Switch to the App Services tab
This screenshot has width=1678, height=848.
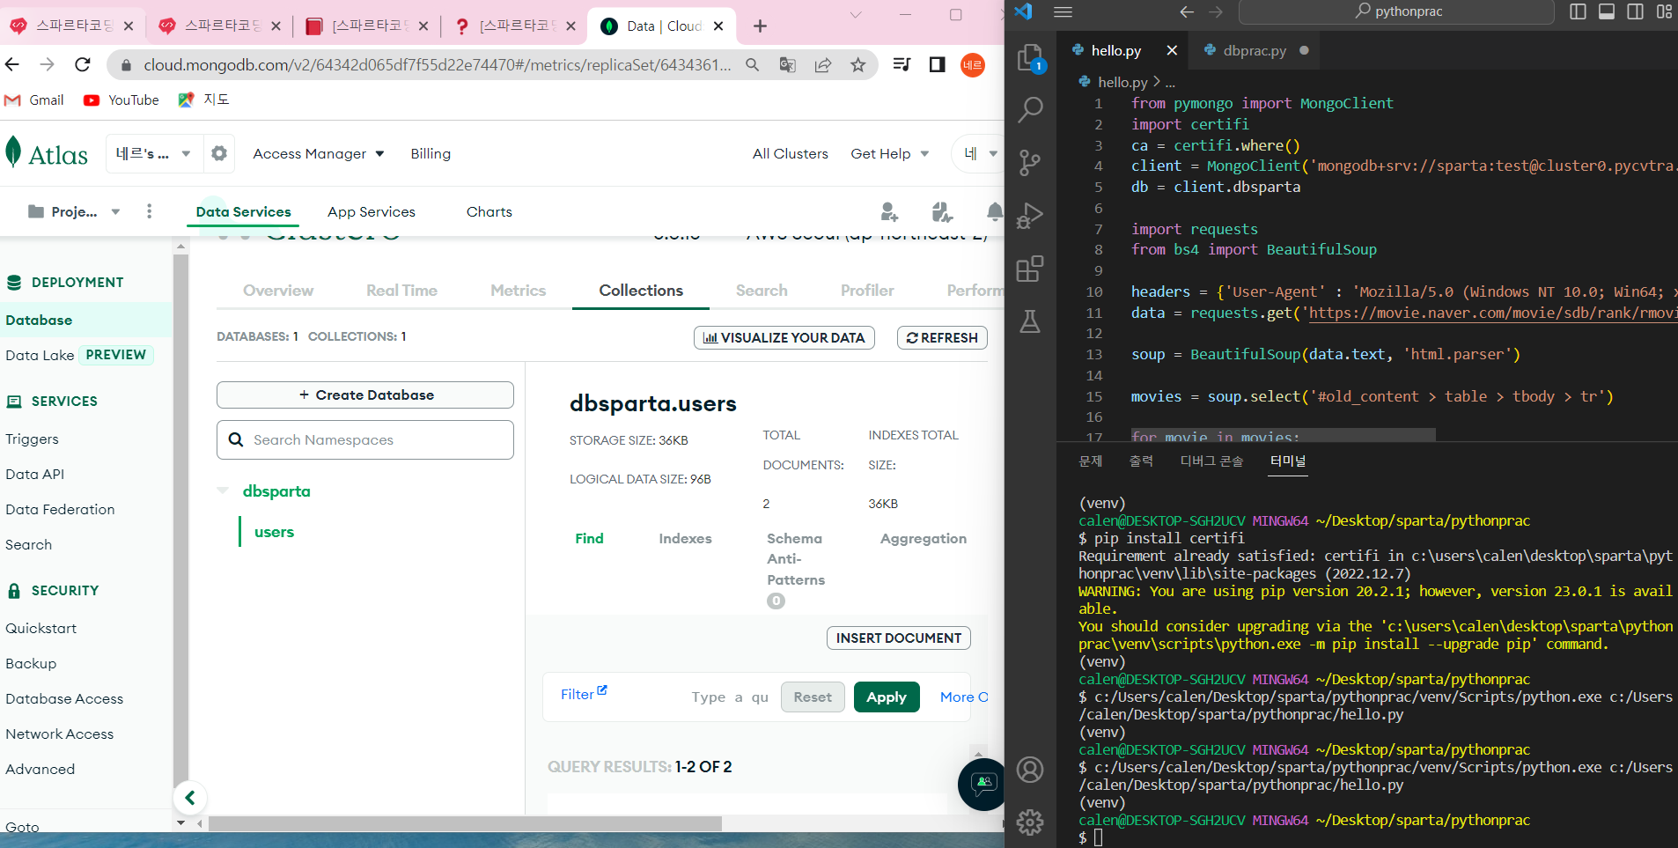pos(372,211)
